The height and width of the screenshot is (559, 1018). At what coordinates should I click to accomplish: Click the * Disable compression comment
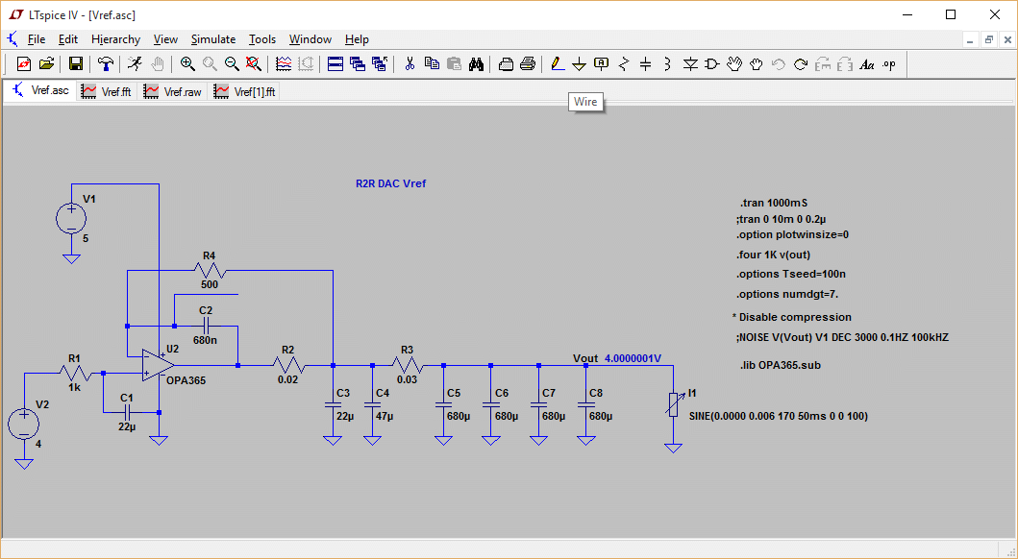tap(791, 317)
